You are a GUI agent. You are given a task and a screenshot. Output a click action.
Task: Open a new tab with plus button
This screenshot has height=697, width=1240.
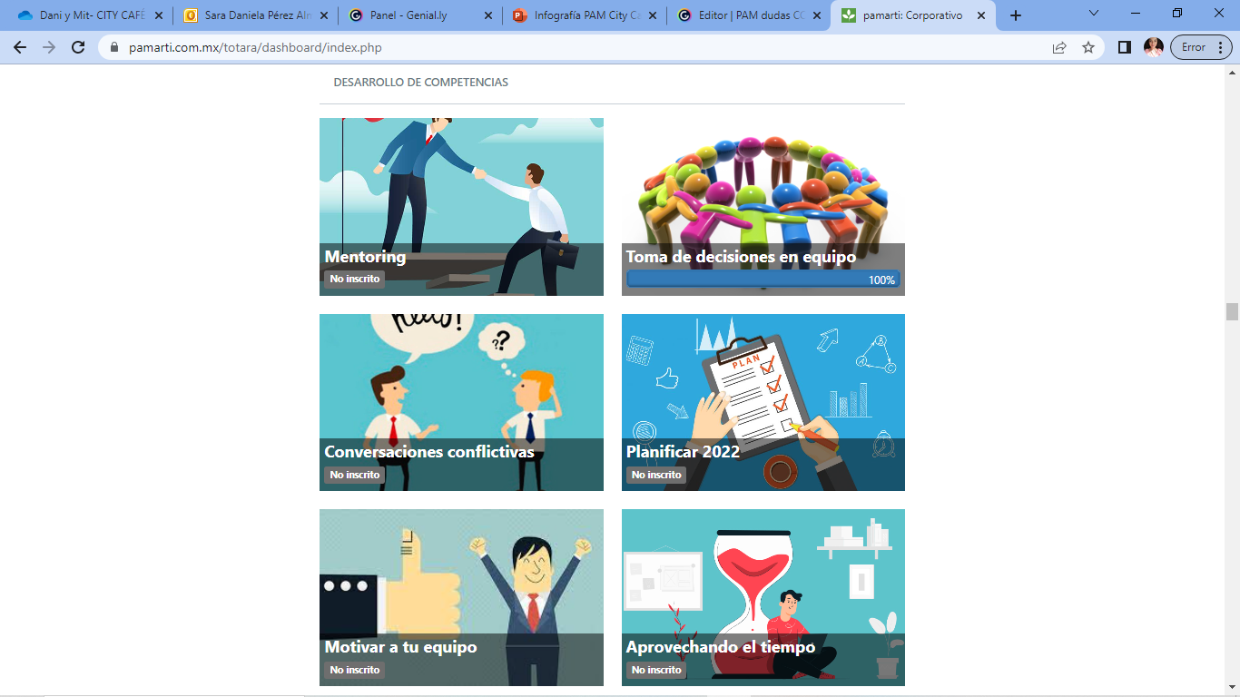coord(1016,15)
